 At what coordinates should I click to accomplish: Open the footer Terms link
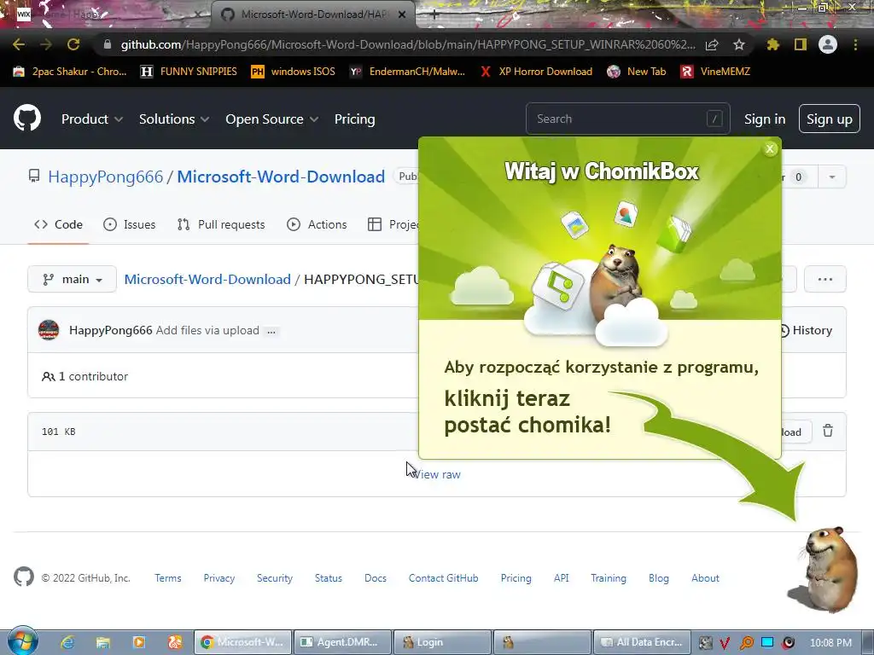coord(168,578)
